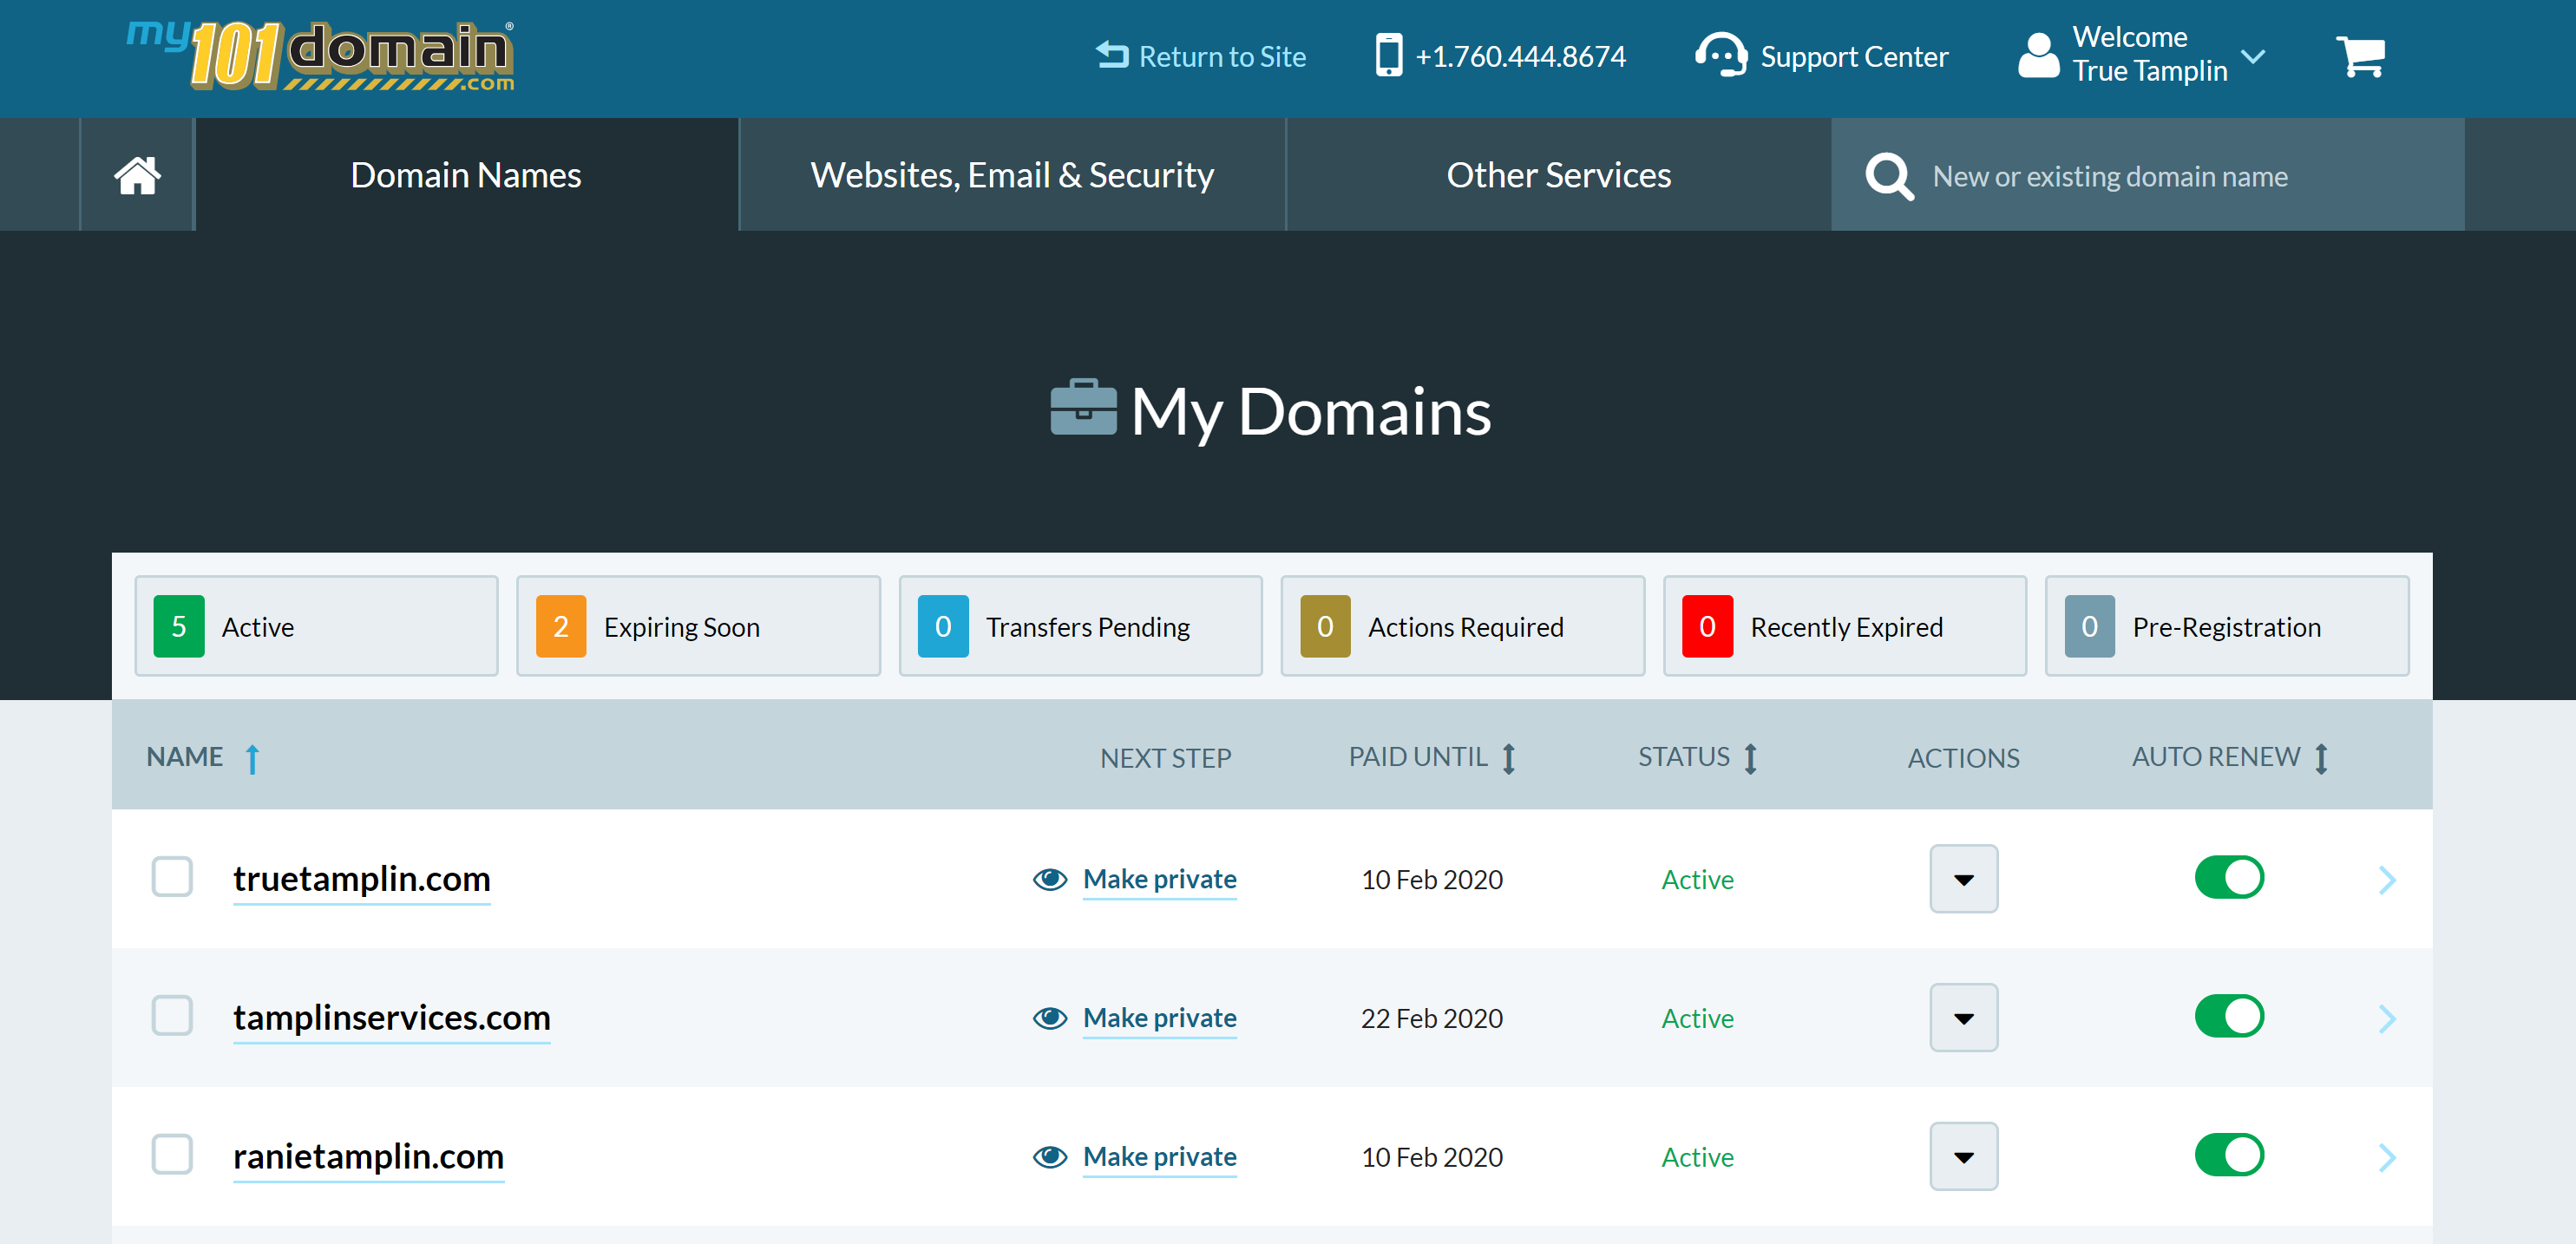Sort by Paid Until arrow icon
This screenshot has height=1244, width=2576.
point(1509,758)
